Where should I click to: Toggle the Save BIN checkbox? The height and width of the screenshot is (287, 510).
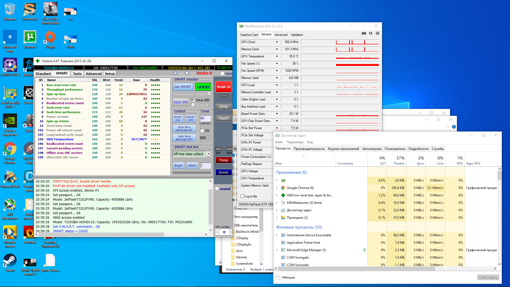coord(193,100)
